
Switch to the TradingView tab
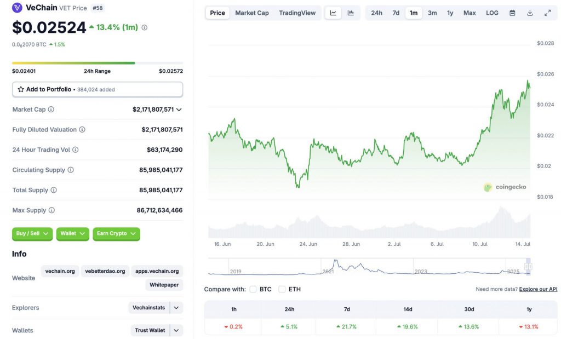tap(297, 13)
